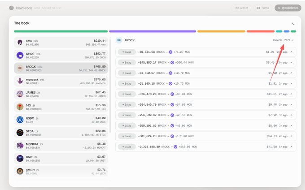Viewport: 305px width, 190px height.
Task: Click the moncock token avatar icon
Action: pyautogui.click(x=20, y=81)
